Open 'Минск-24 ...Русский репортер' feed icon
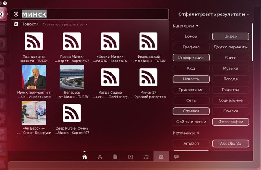Image resolution: width=261 pixels, height=170 pixels. 149,77
